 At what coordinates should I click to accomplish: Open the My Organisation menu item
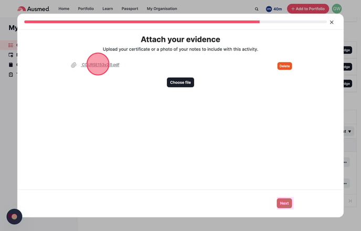pyautogui.click(x=162, y=9)
